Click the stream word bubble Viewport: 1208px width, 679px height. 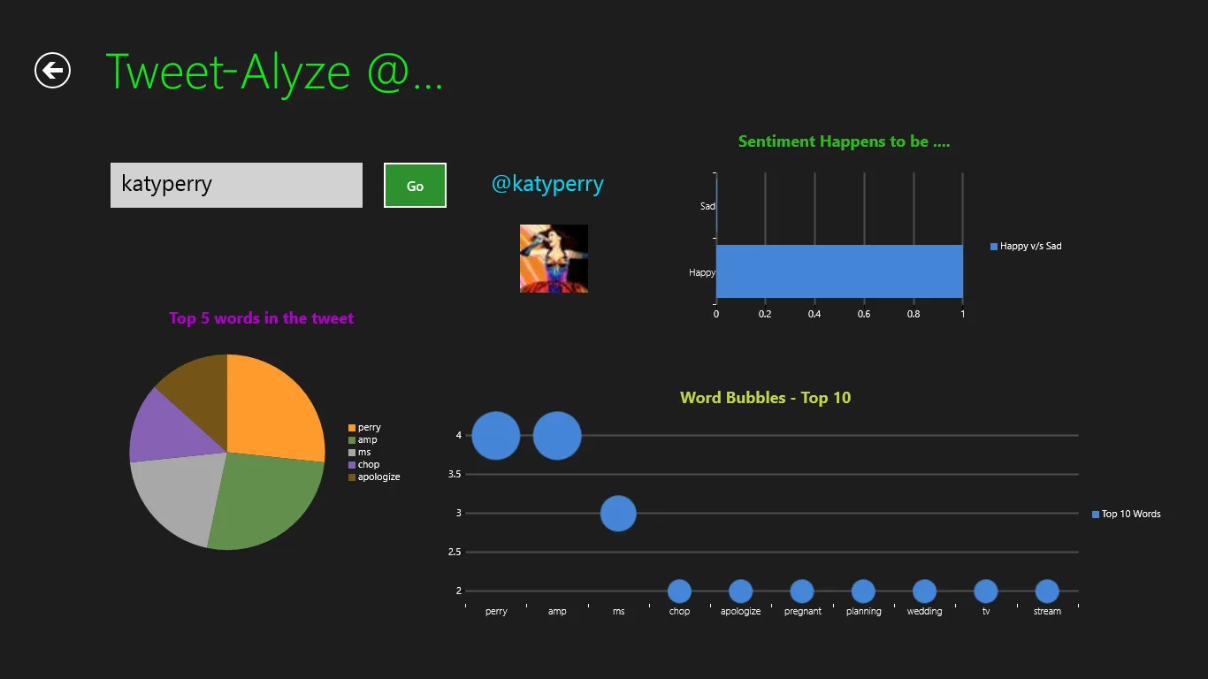tap(1047, 591)
